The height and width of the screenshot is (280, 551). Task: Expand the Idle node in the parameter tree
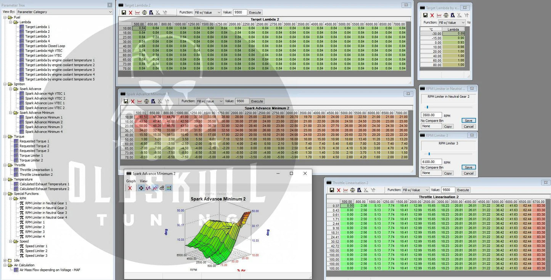pos(5,261)
